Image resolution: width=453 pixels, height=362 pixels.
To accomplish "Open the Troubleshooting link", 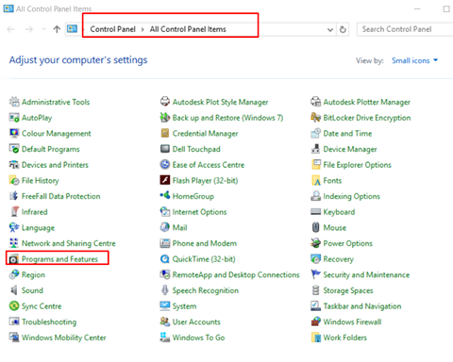I will tap(49, 321).
